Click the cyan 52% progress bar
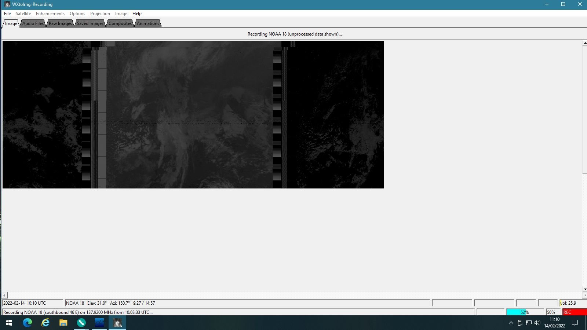 pyautogui.click(x=525, y=312)
